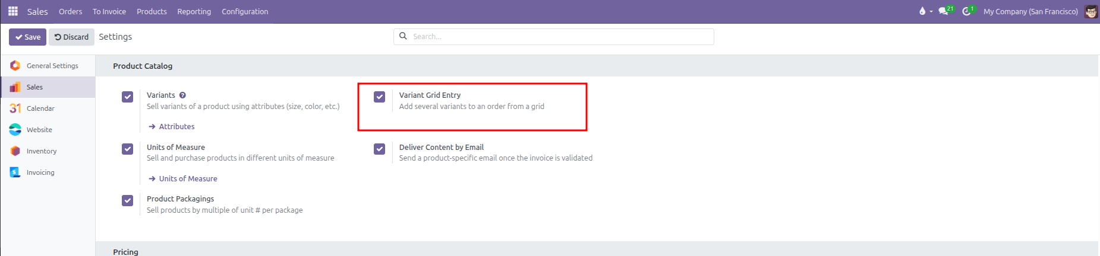Expand the droplet icon dropdown arrow
The height and width of the screenshot is (256, 1100).
[x=931, y=12]
